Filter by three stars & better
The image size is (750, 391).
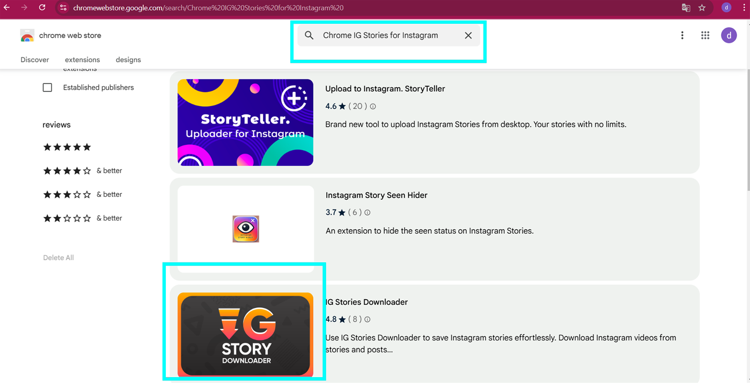[x=82, y=194]
